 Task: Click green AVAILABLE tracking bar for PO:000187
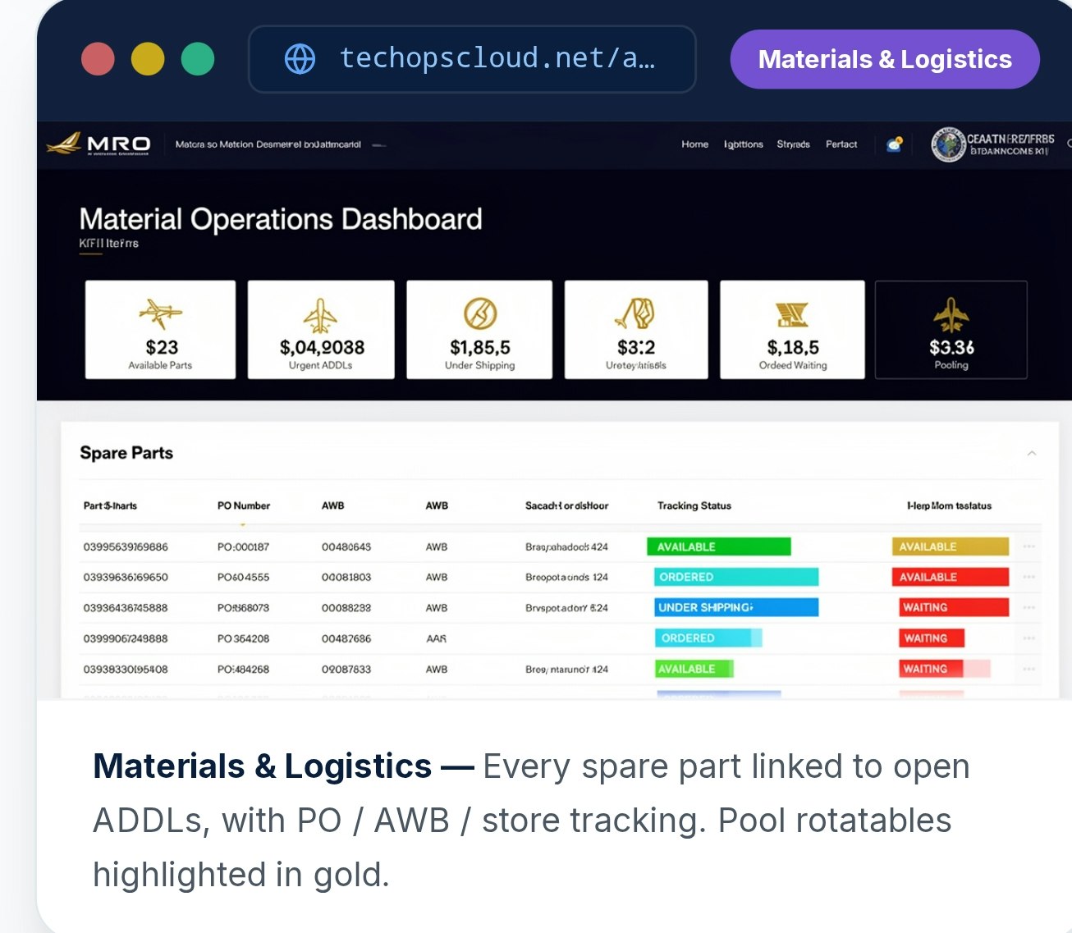(719, 547)
